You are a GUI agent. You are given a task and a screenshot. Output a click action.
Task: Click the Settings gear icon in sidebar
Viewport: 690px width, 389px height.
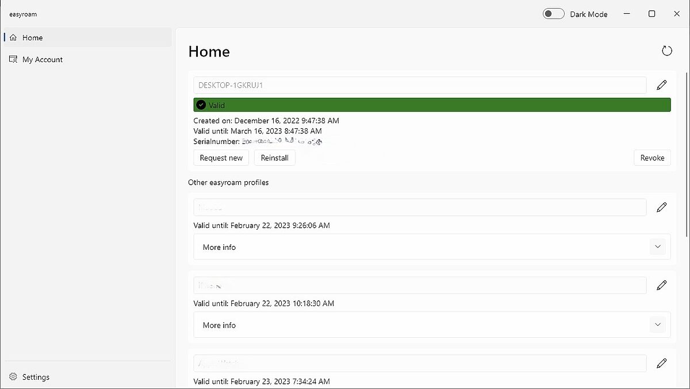click(13, 377)
